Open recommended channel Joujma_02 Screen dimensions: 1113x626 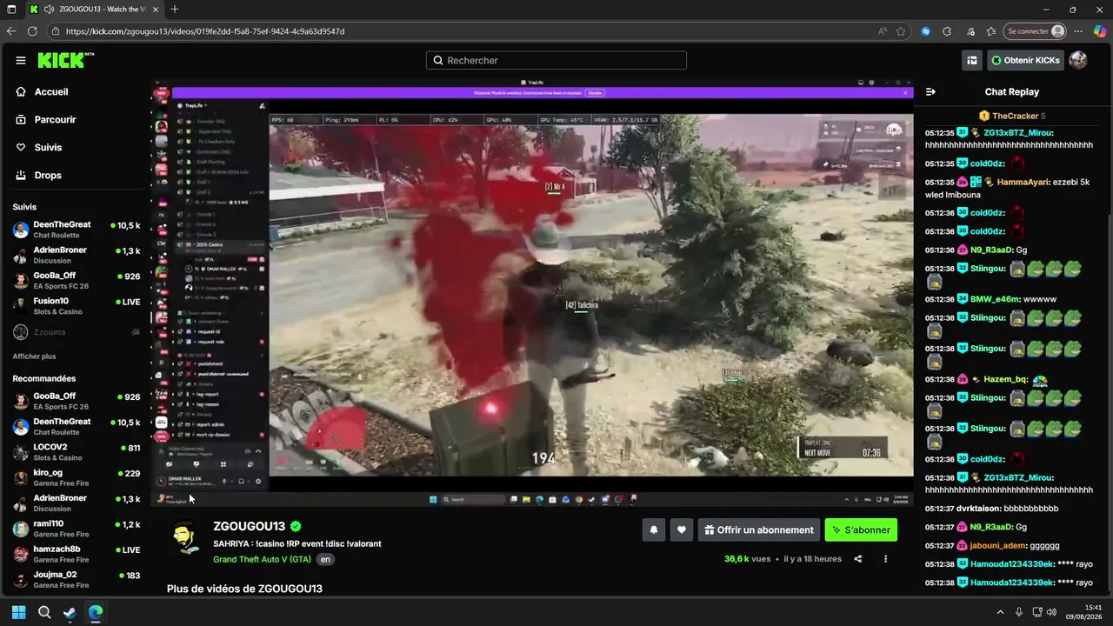coord(77,579)
